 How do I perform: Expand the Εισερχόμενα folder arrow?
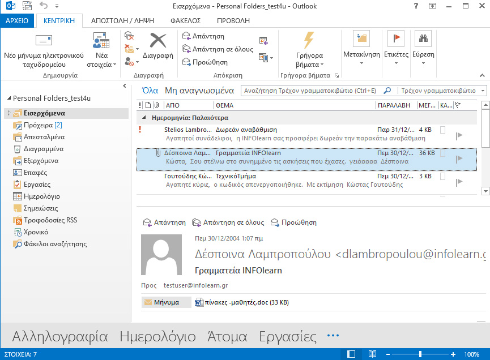click(x=9, y=113)
